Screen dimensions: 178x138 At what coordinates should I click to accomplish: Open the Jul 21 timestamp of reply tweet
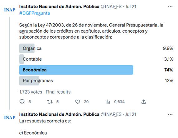pos(131,114)
